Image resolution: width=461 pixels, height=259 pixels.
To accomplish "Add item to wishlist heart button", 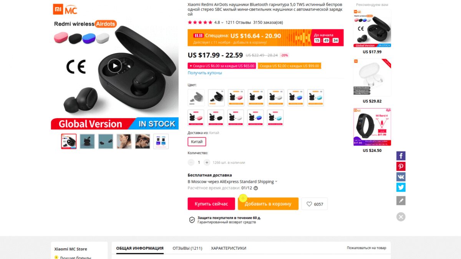I will pyautogui.click(x=314, y=204).
